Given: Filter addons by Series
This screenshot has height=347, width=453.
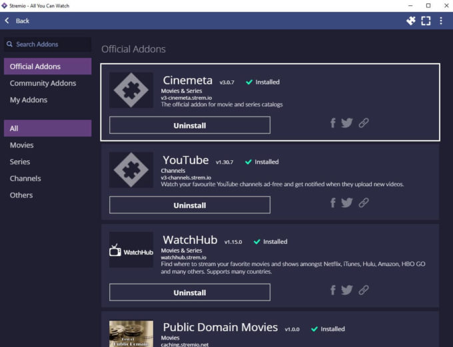Looking at the screenshot, I should [x=20, y=162].
